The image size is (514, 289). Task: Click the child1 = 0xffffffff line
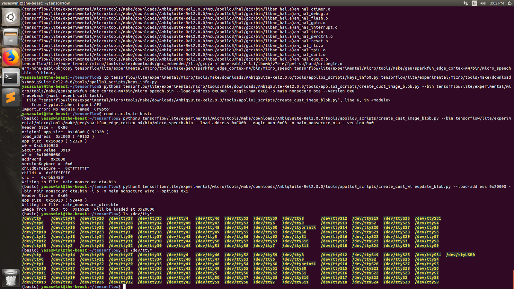tap(46, 173)
